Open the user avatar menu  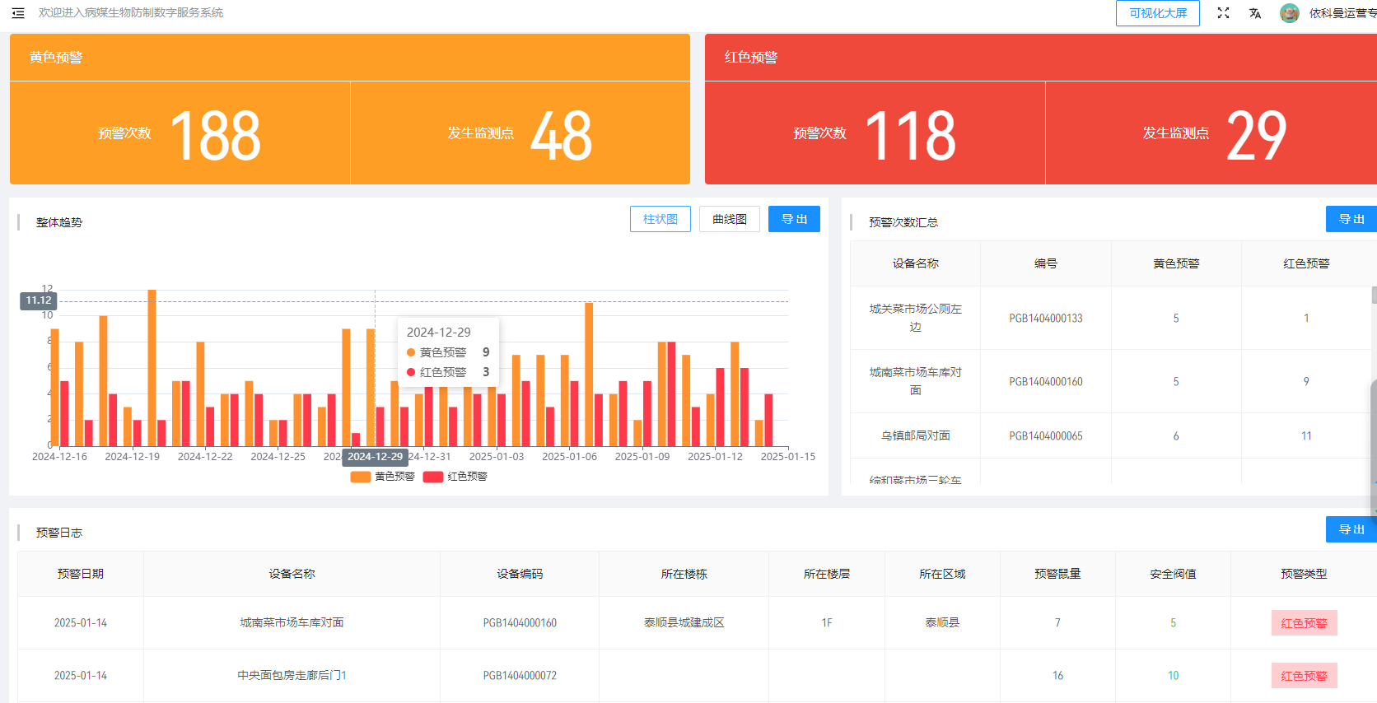pyautogui.click(x=1290, y=13)
